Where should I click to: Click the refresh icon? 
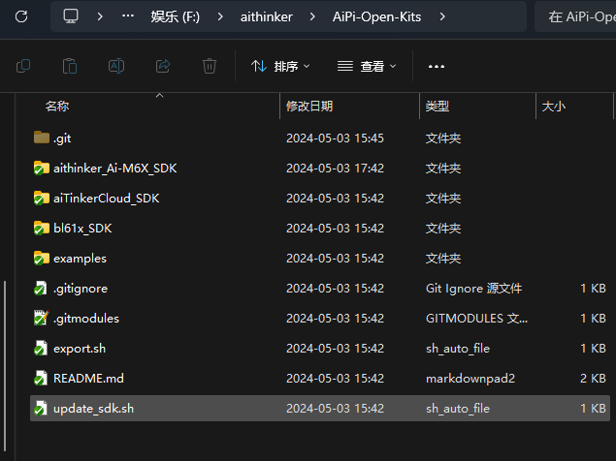(21, 16)
